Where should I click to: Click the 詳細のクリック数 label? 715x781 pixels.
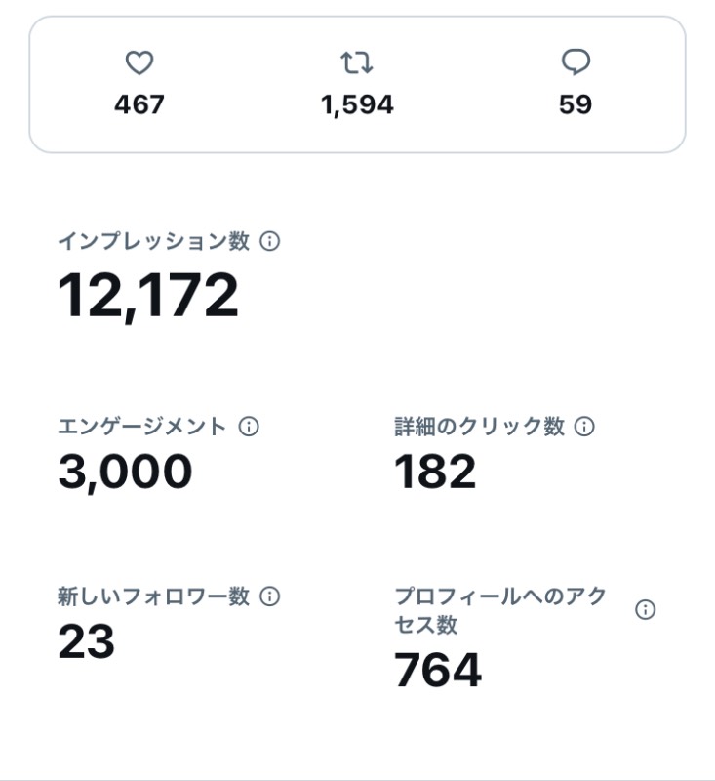480,427
